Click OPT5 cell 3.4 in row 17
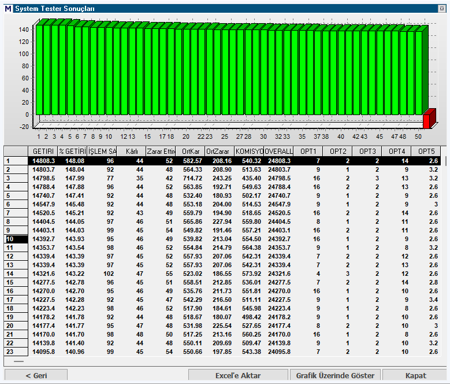This screenshot has width=450, height=384. pos(426,300)
